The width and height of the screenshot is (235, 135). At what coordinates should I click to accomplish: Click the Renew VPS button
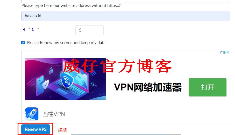[35, 129]
